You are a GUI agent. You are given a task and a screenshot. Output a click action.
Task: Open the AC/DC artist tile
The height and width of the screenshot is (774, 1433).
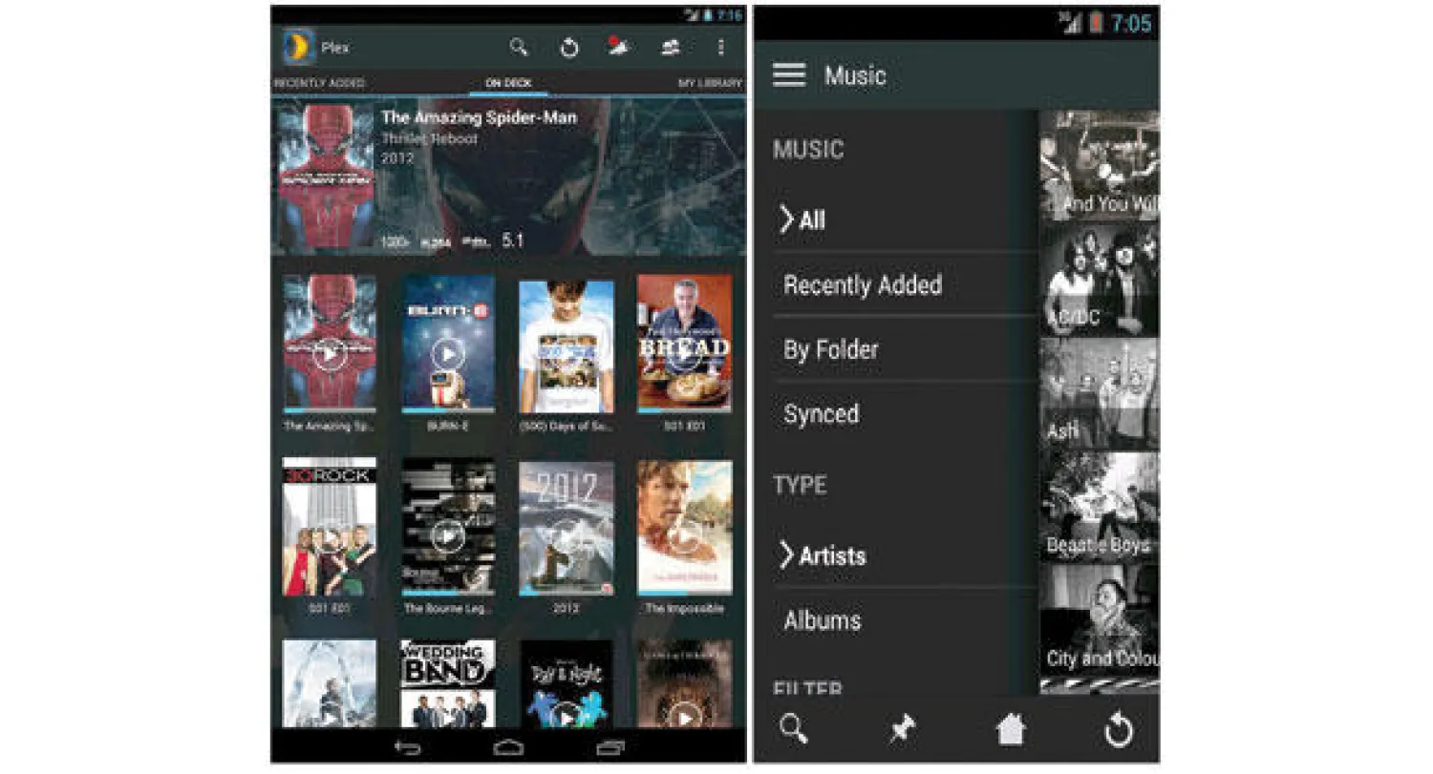[x=1100, y=280]
